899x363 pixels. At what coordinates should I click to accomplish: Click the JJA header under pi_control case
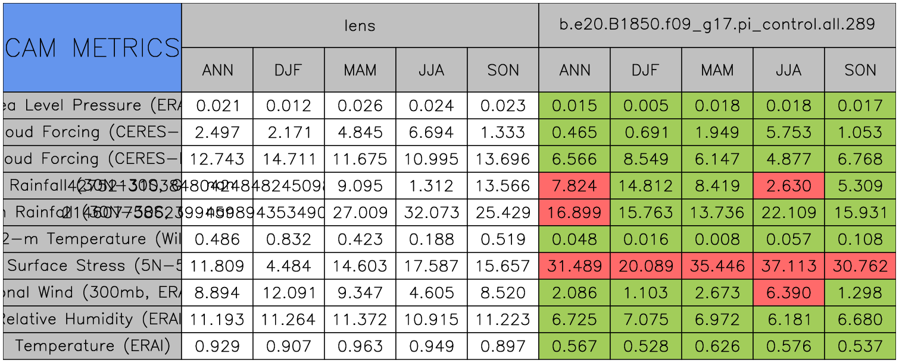pyautogui.click(x=788, y=70)
